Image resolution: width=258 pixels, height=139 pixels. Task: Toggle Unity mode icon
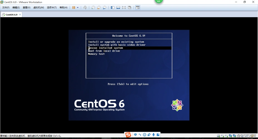coord(130,8)
